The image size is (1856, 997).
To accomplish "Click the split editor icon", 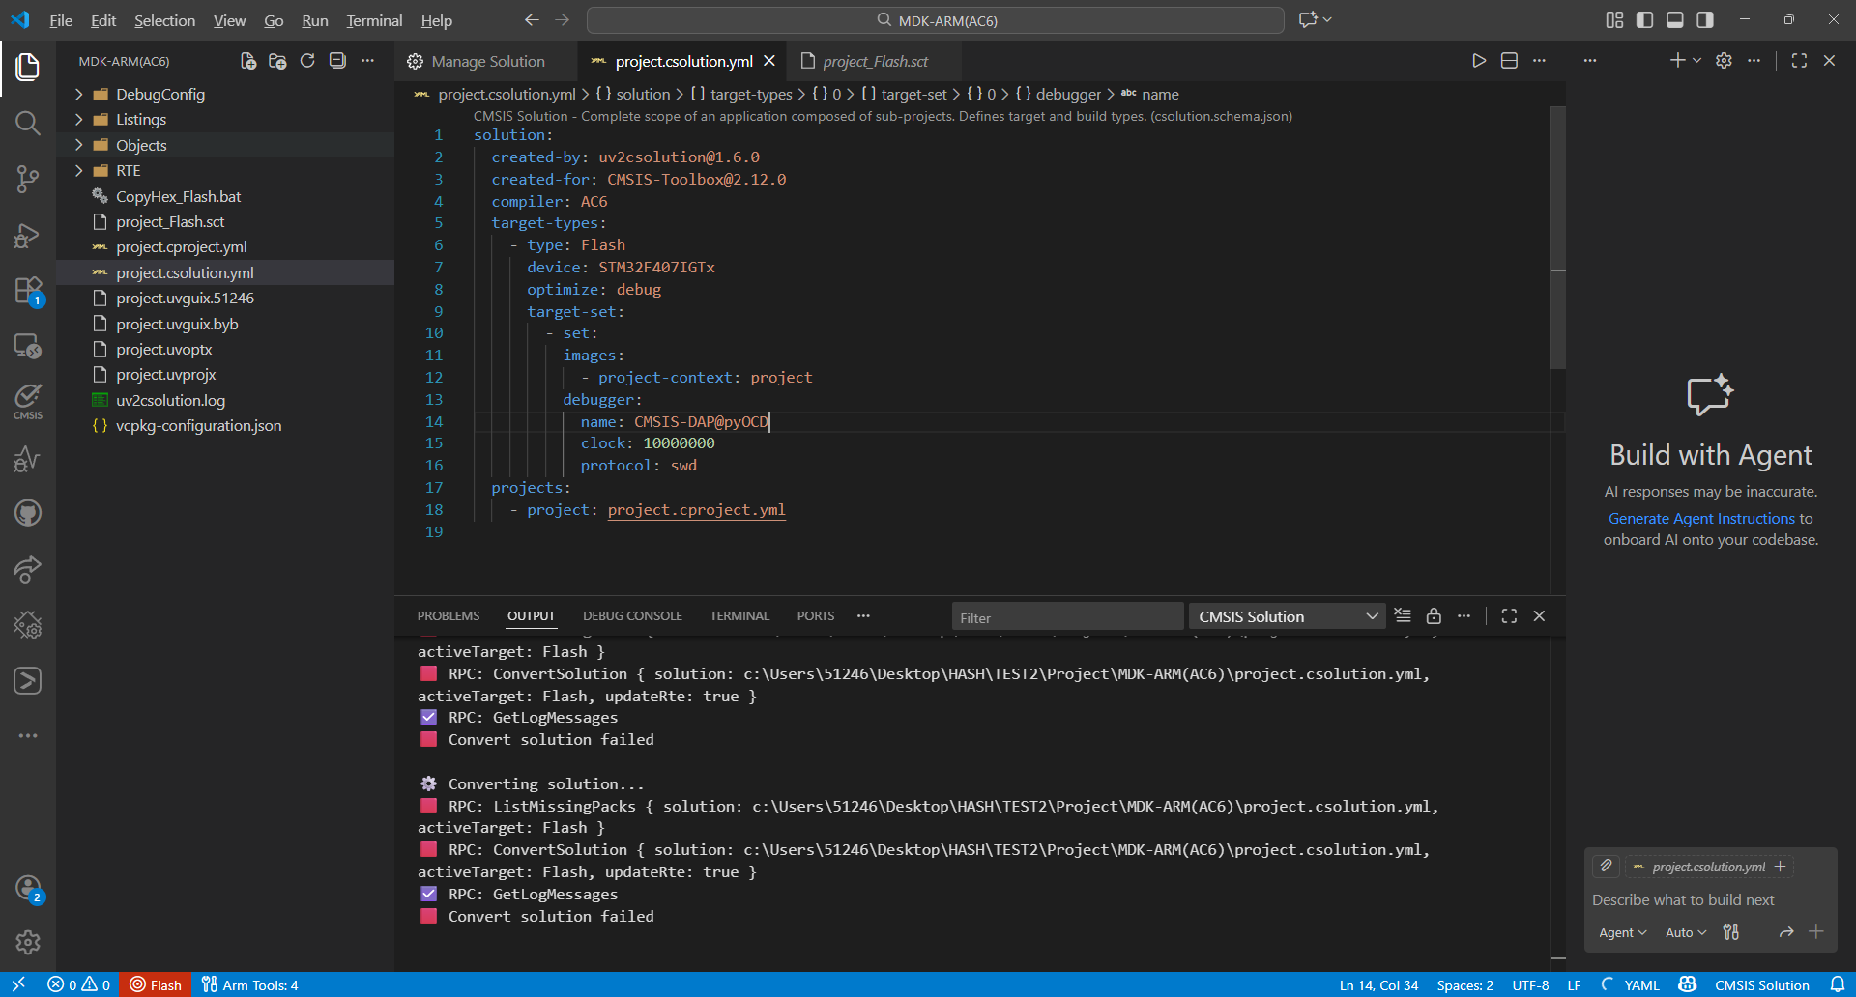I will [1509, 61].
